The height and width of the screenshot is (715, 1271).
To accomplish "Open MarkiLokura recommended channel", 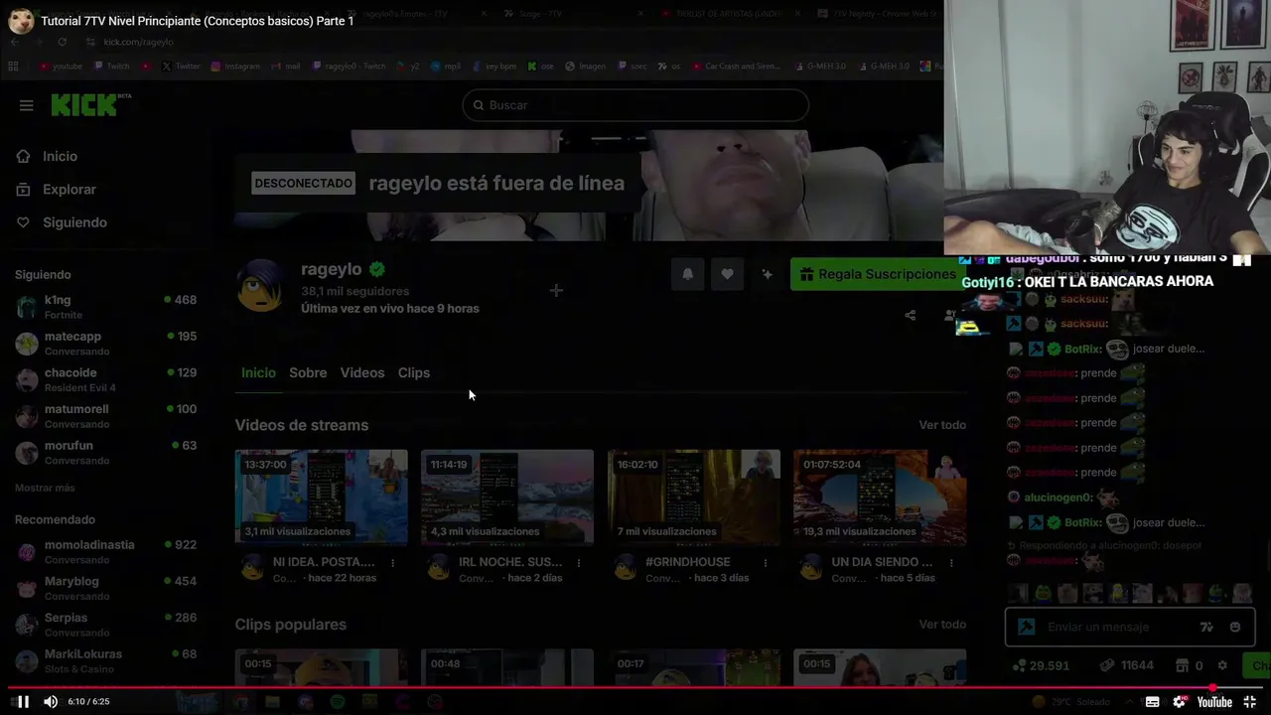I will click(105, 661).
